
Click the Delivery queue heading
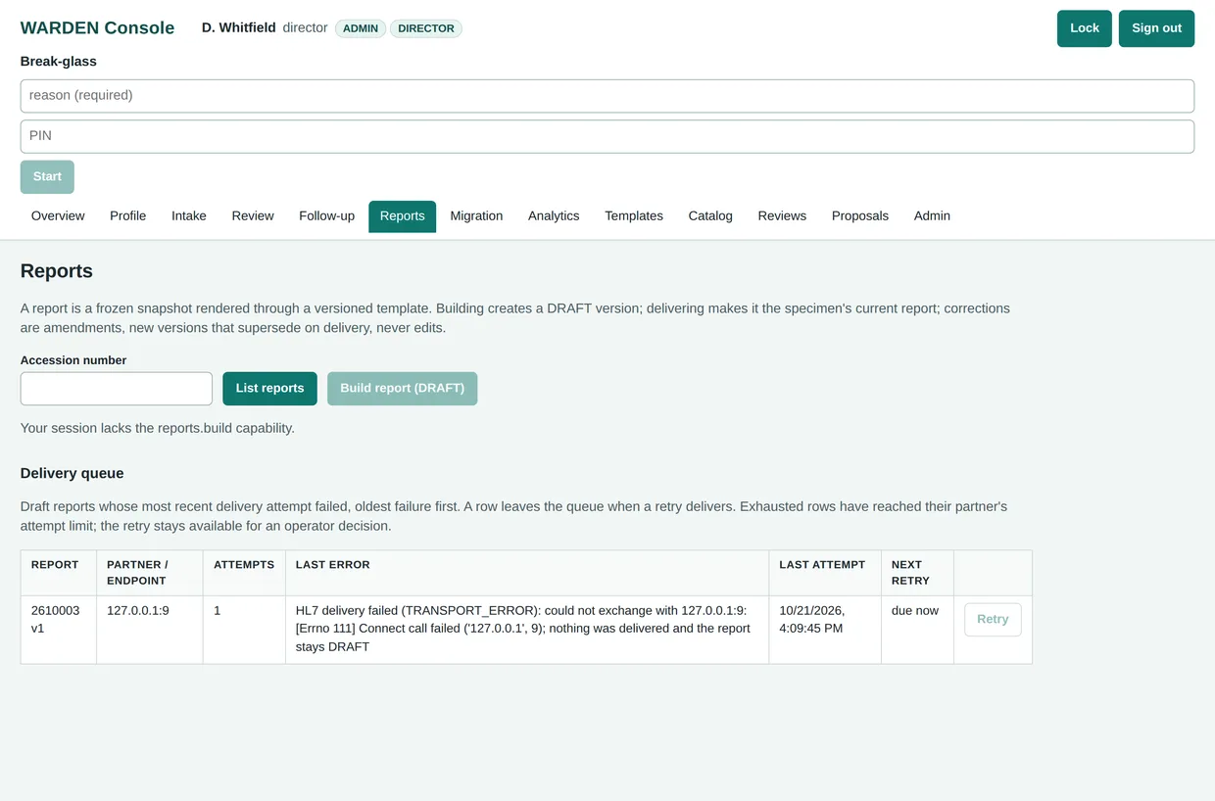tap(73, 474)
